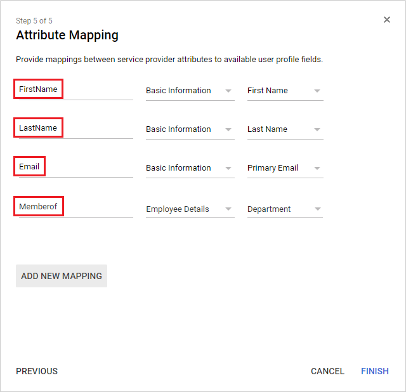Viewport: 406px width, 392px height.
Task: Close the Attribute Mapping dialog with X
Action: click(387, 20)
